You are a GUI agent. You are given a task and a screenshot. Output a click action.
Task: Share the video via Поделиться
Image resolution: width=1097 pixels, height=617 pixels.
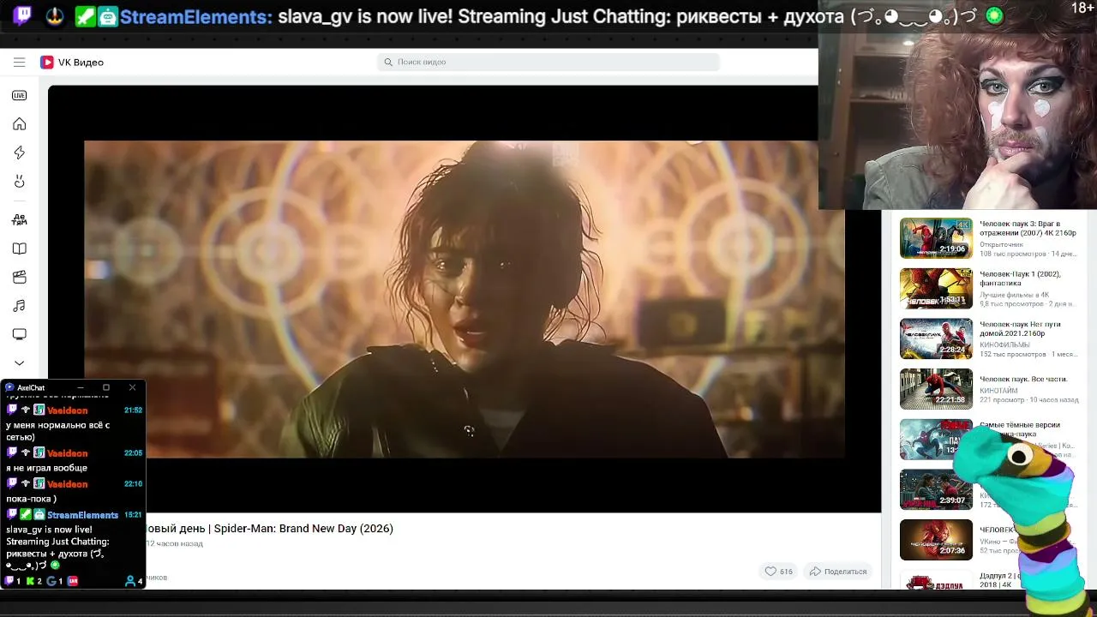click(838, 571)
